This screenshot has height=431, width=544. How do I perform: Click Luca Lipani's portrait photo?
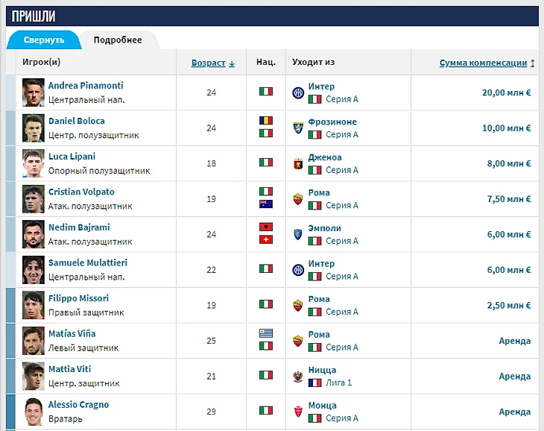[34, 163]
